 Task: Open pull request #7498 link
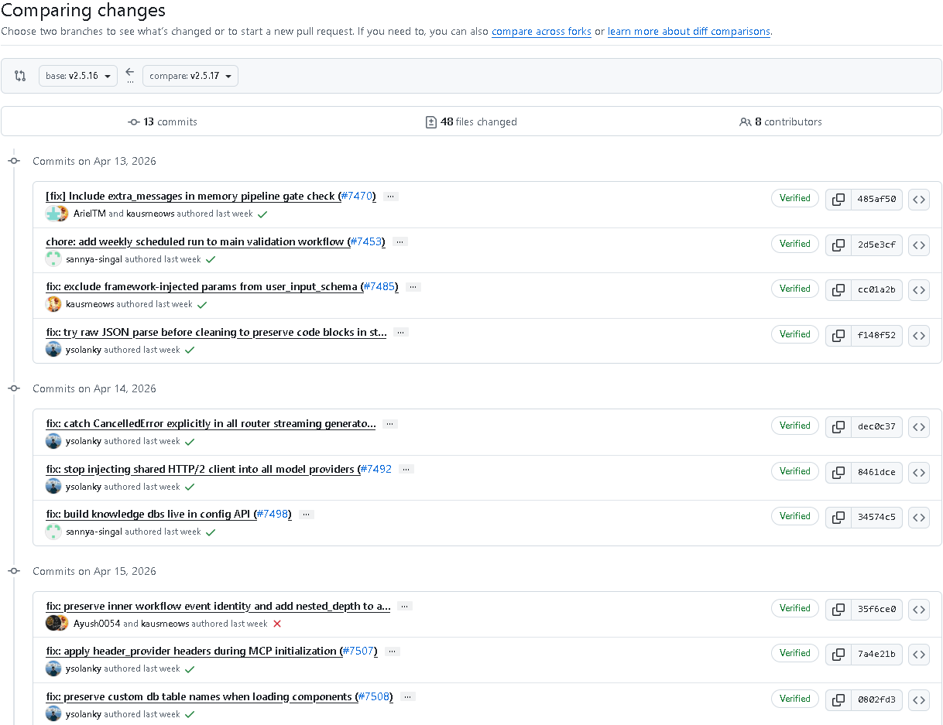273,515
